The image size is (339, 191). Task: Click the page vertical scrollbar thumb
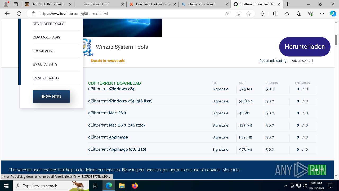[x=336, y=40]
